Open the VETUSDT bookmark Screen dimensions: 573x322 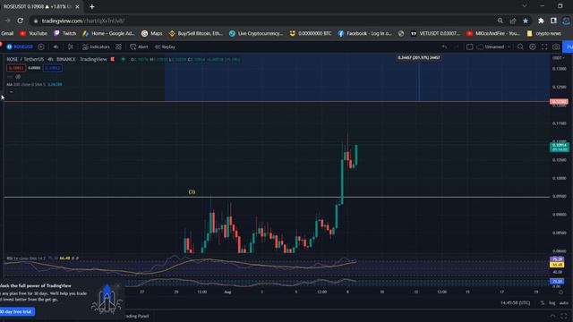[x=435, y=33]
